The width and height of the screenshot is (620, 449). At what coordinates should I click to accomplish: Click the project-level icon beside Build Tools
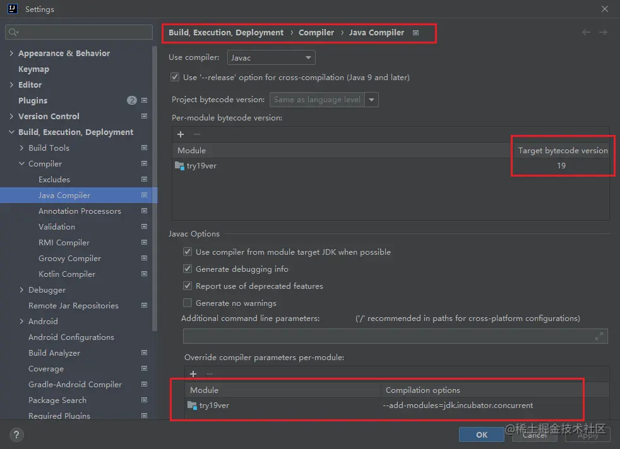(x=145, y=148)
